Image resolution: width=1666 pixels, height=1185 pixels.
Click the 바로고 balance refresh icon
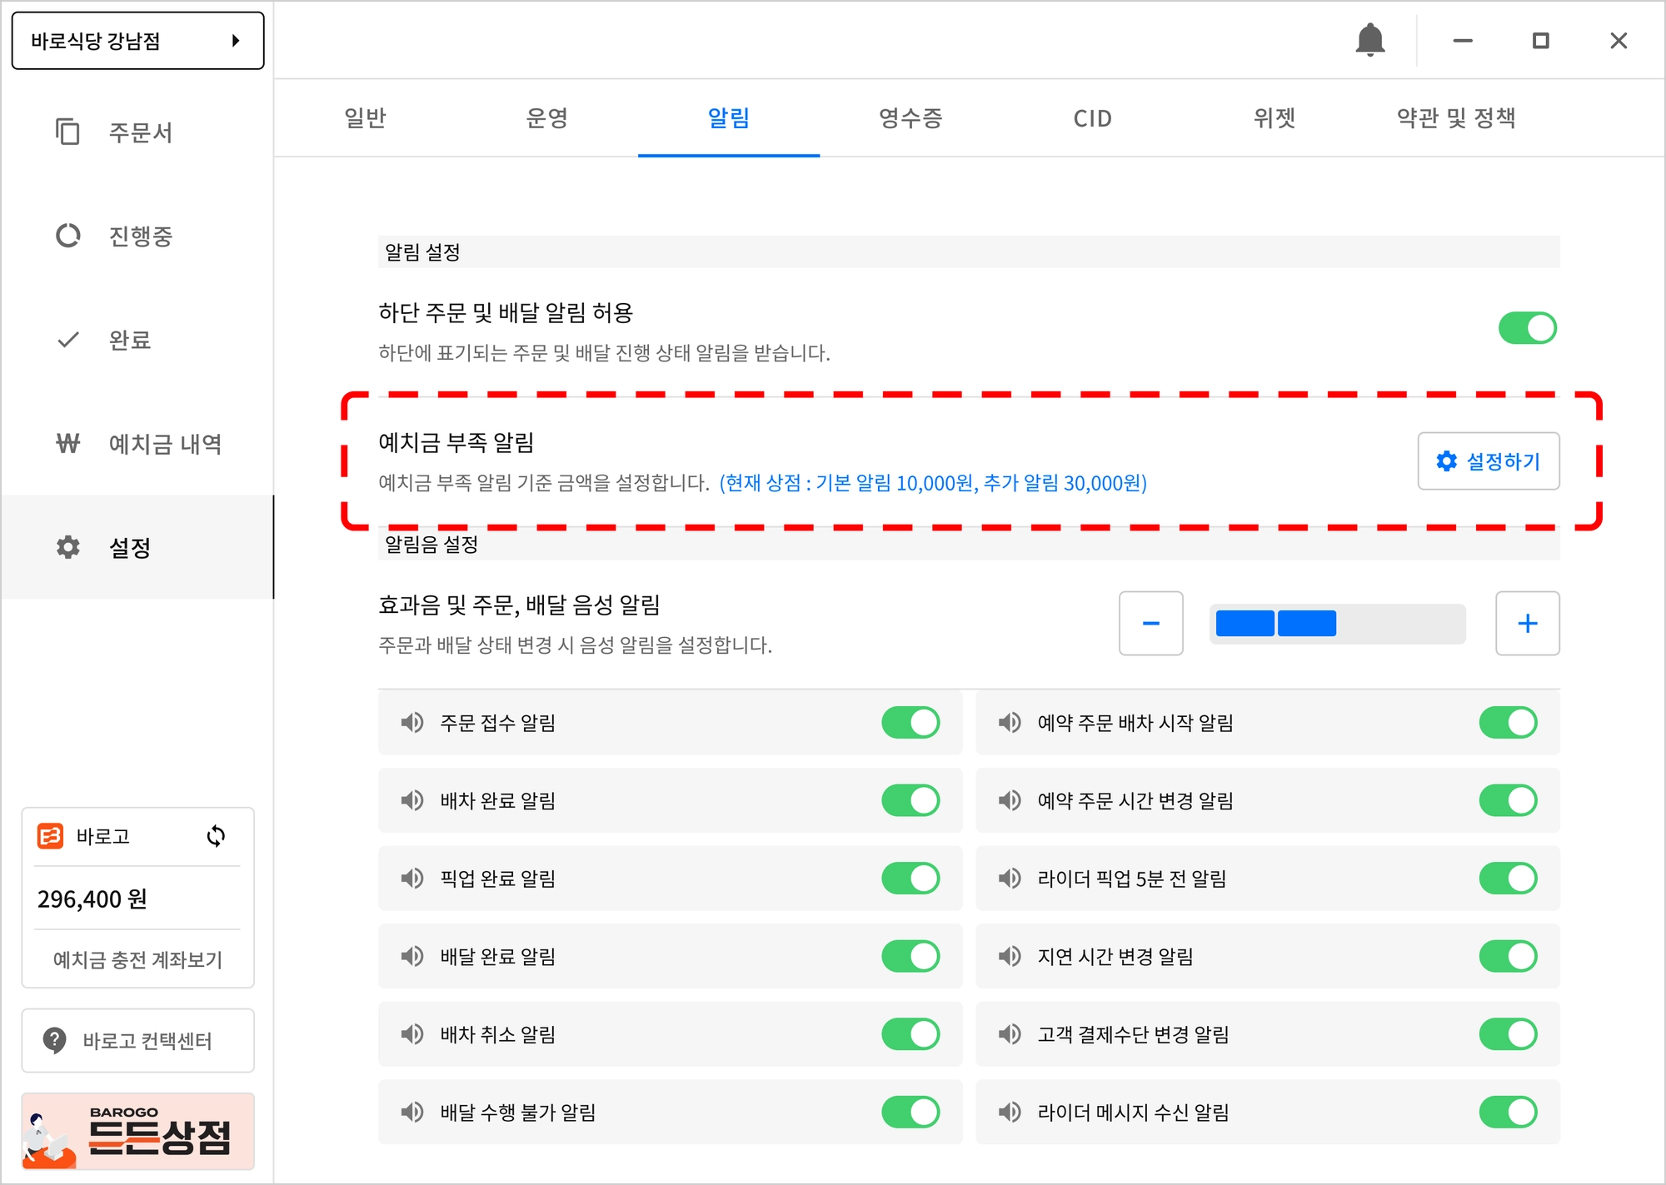pyautogui.click(x=216, y=836)
